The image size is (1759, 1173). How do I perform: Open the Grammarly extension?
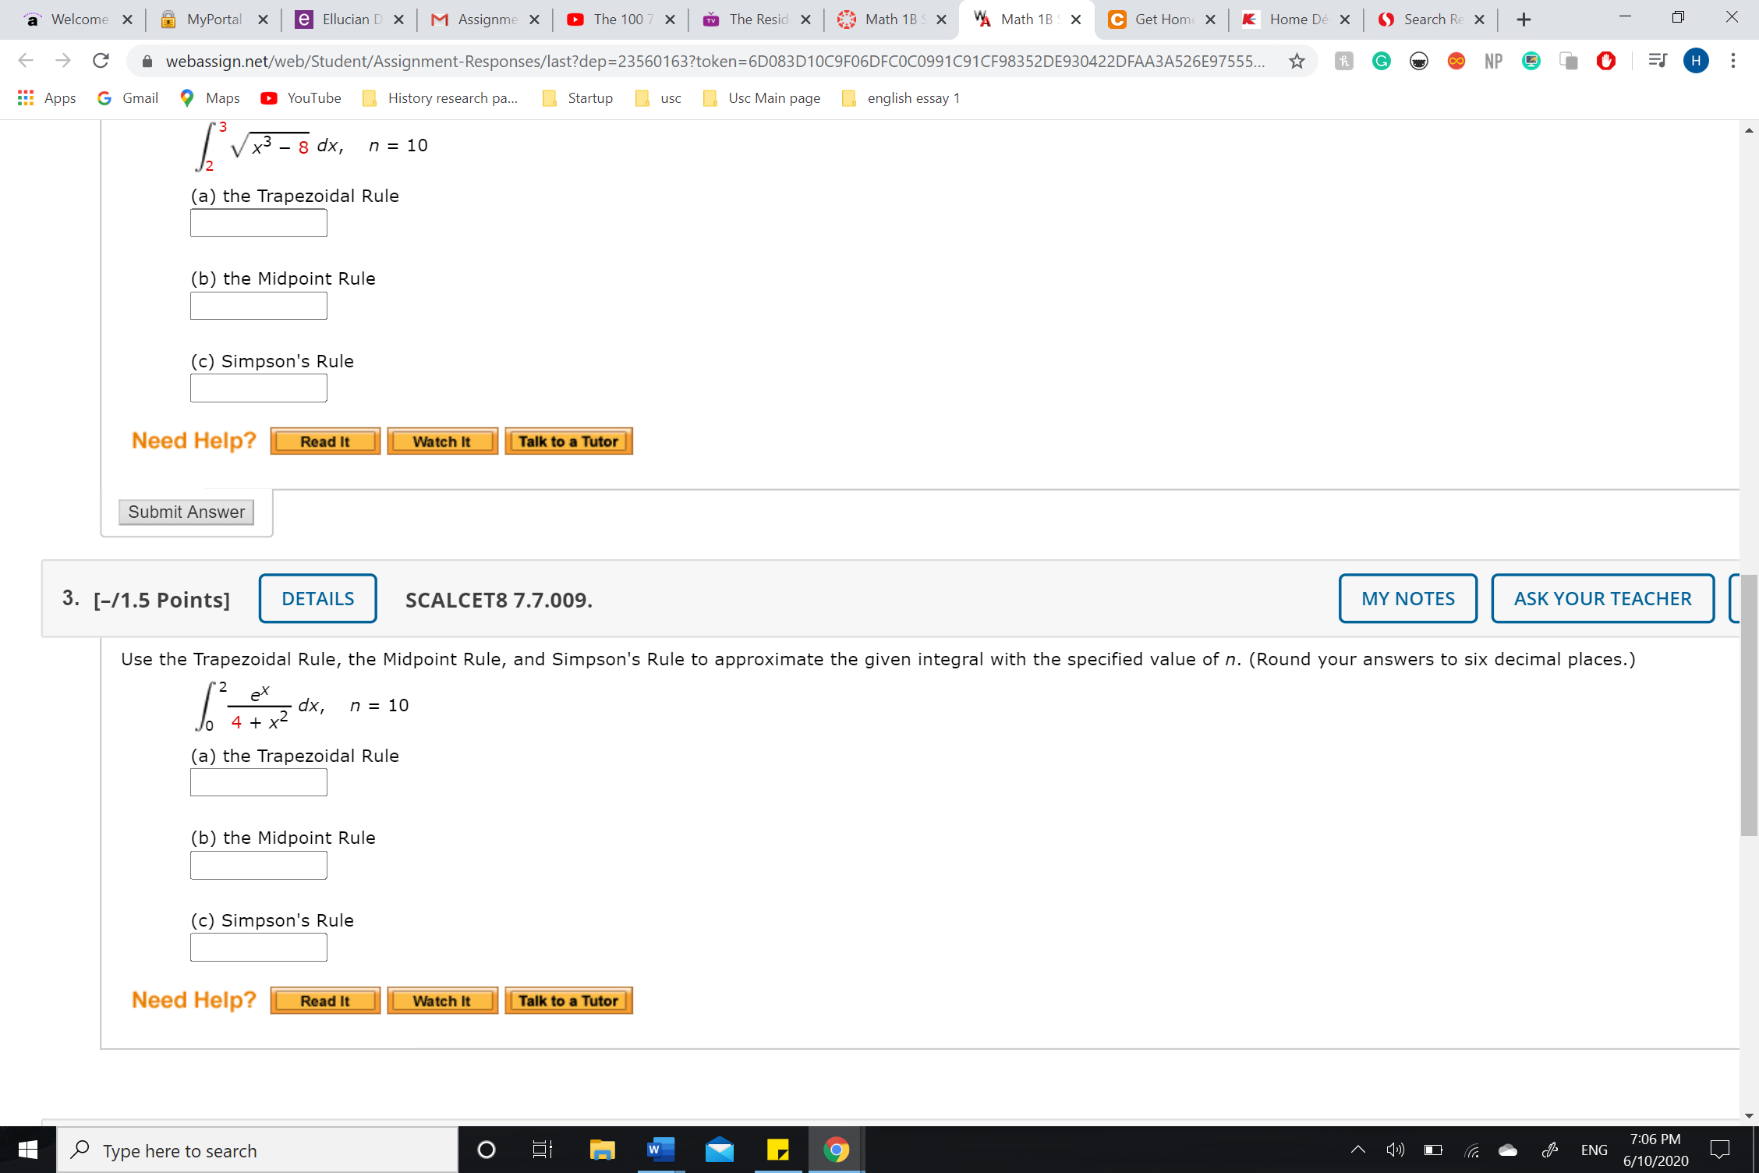(1382, 61)
